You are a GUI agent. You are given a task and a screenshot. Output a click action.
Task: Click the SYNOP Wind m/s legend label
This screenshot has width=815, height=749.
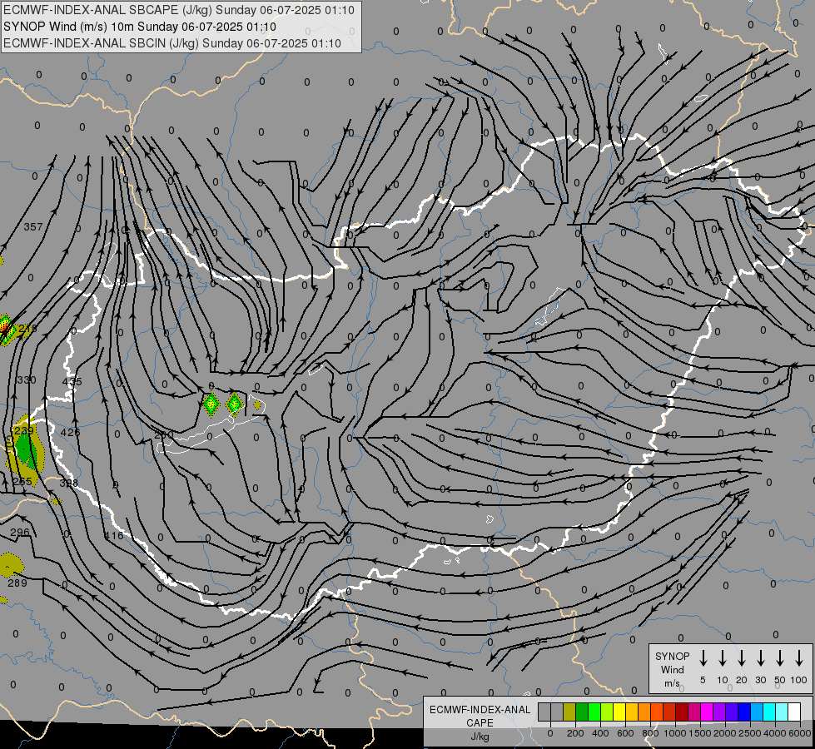click(672, 669)
